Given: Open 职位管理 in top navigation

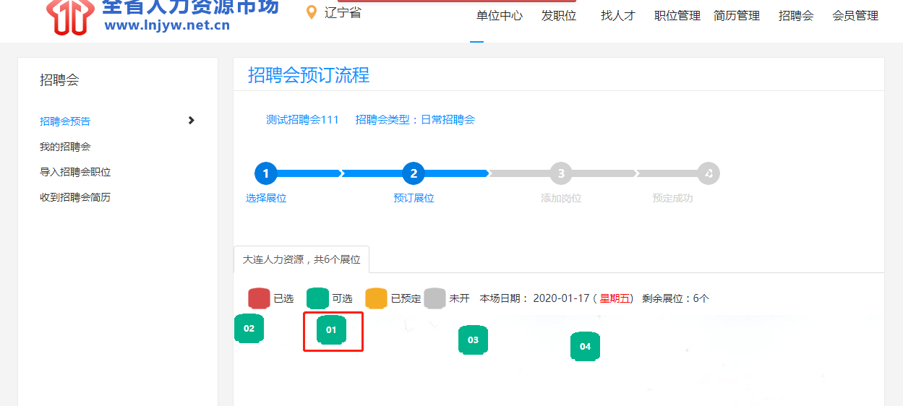Looking at the screenshot, I should pyautogui.click(x=677, y=15).
